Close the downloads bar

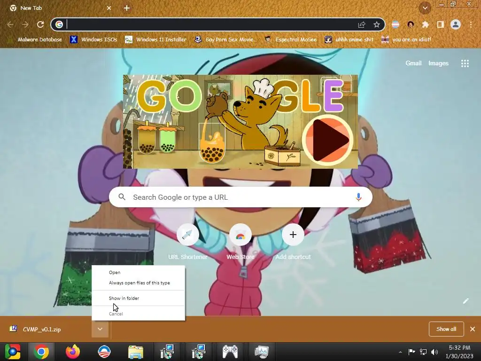click(x=473, y=329)
